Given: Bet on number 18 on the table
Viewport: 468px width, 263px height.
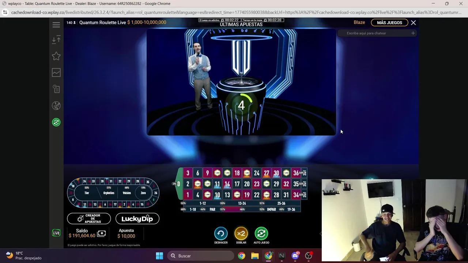Looking at the screenshot, I should point(237,173).
